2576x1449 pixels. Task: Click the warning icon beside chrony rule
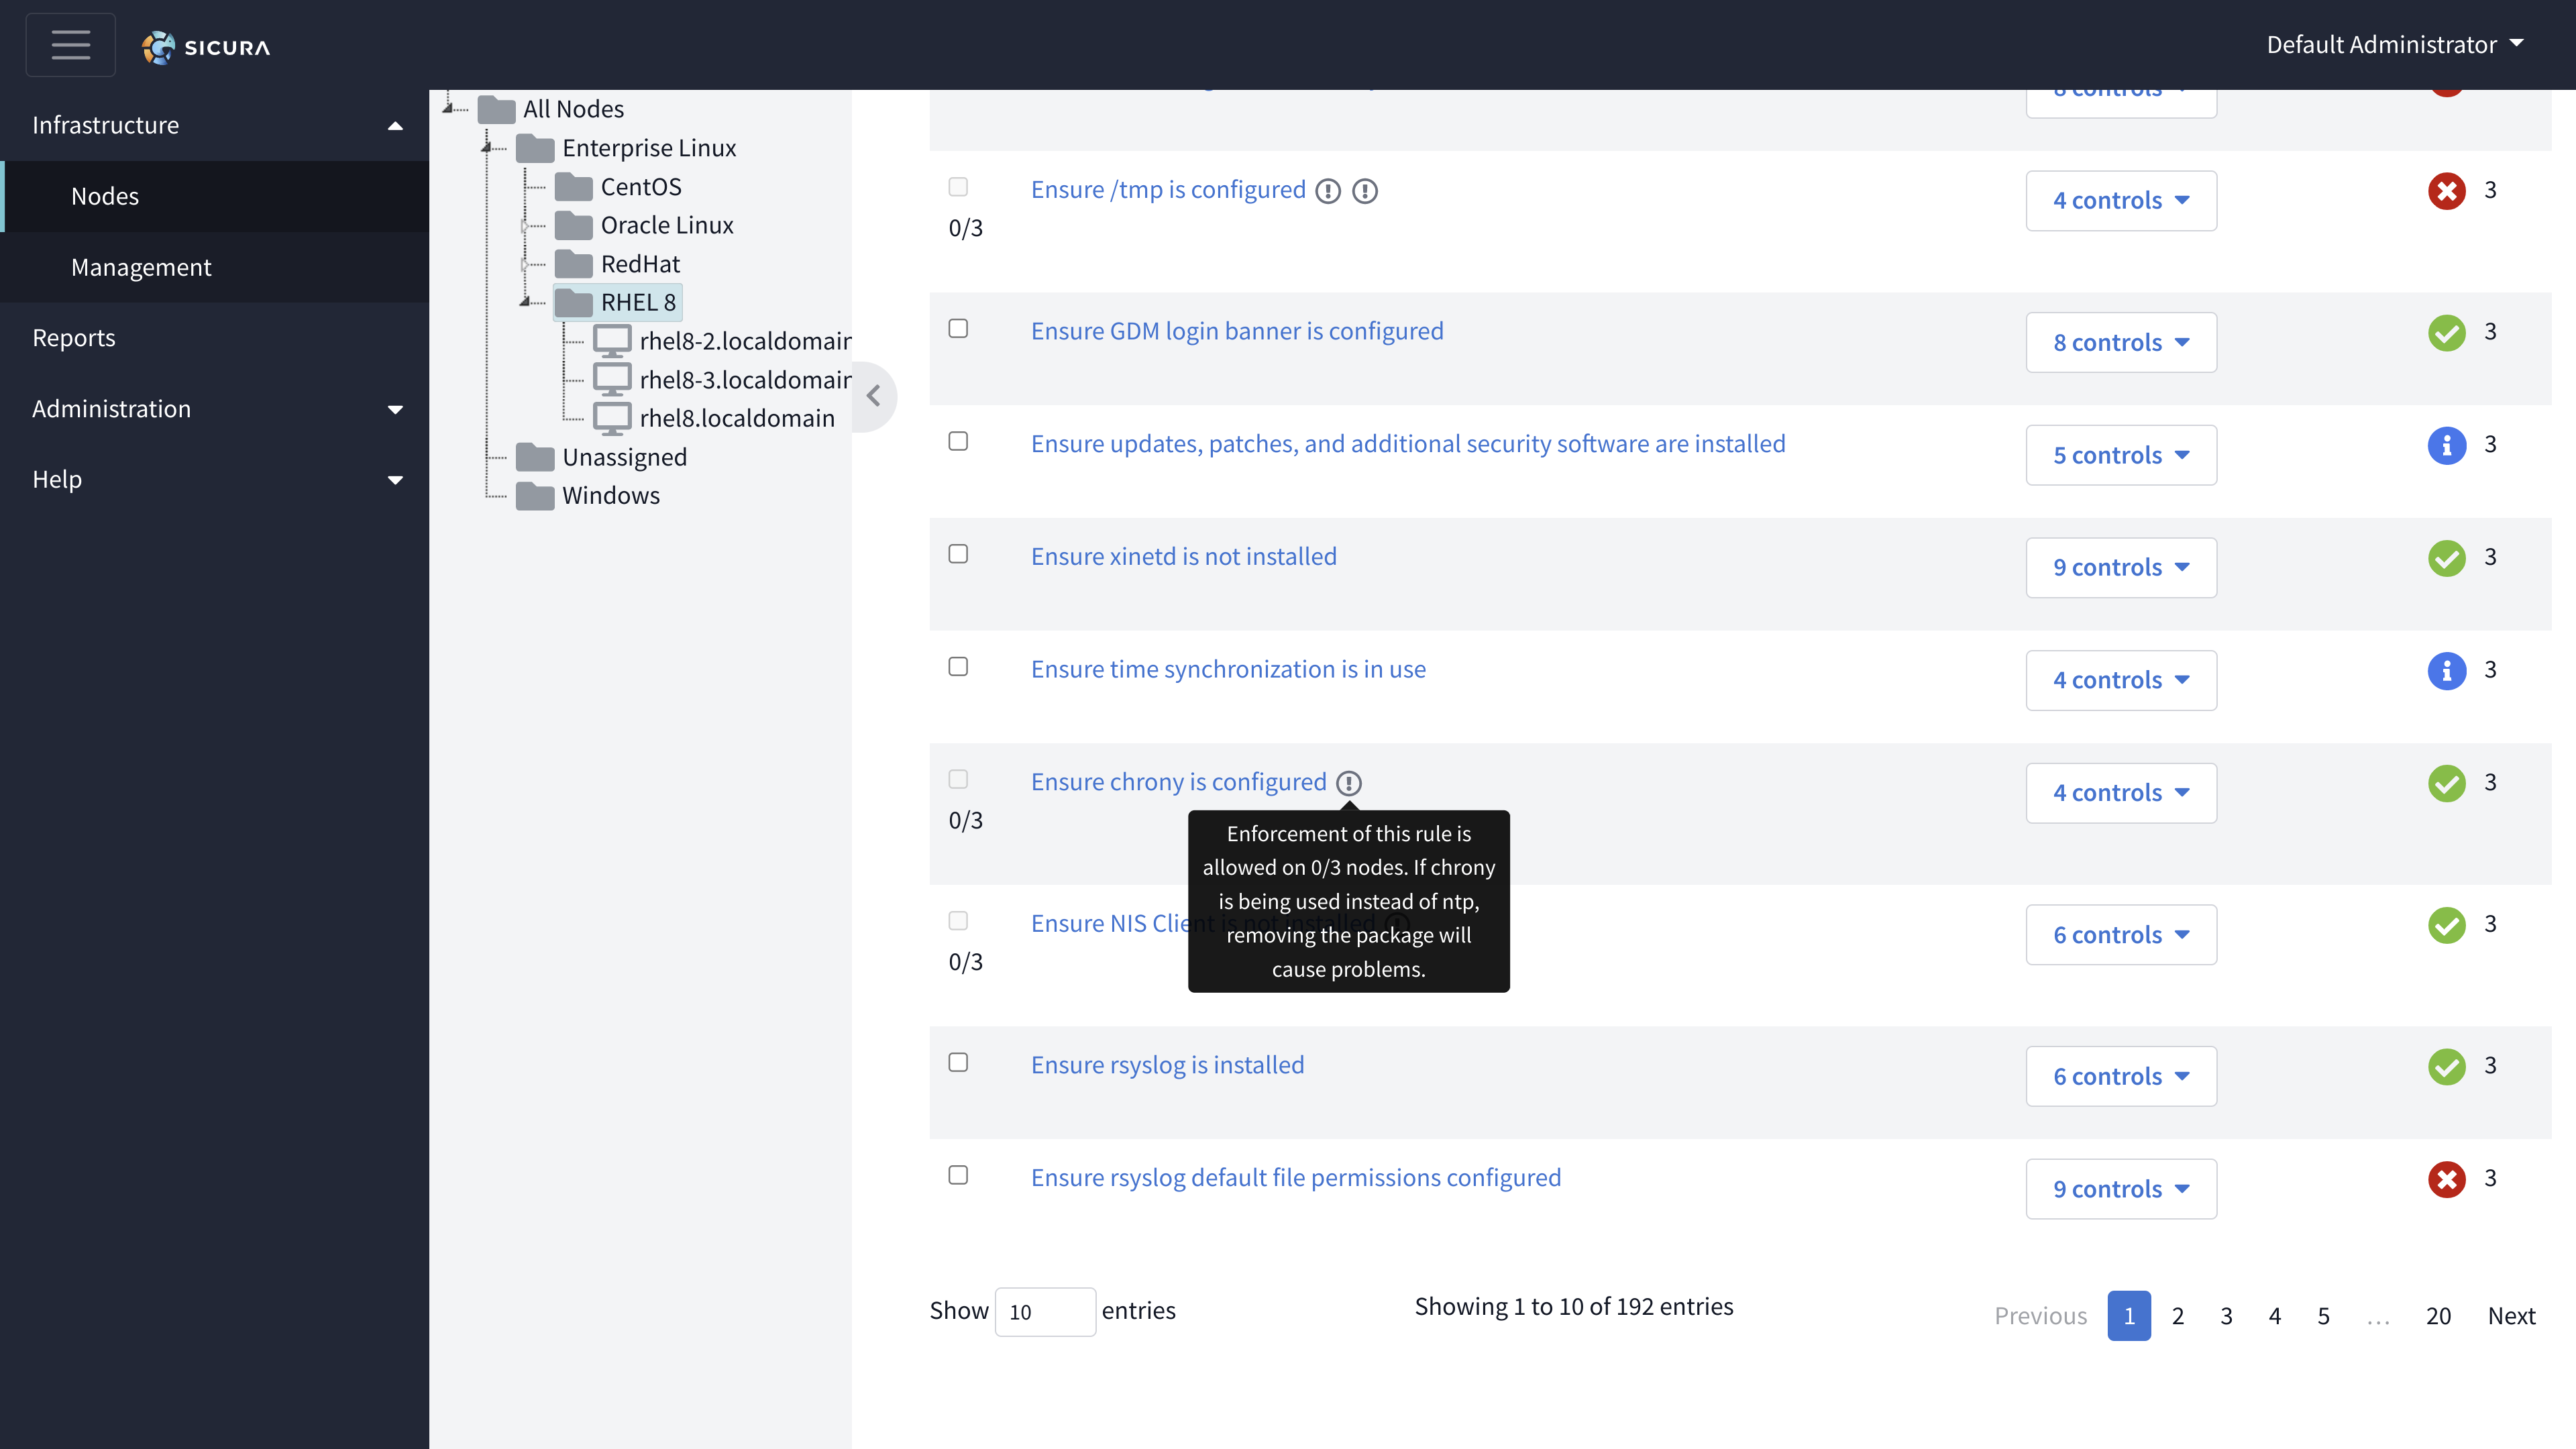[x=1349, y=783]
